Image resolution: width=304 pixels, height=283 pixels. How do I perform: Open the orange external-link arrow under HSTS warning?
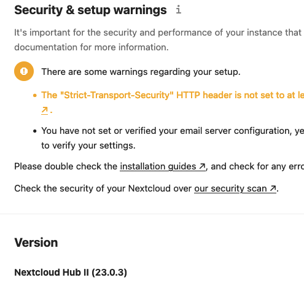pyautogui.click(x=44, y=110)
